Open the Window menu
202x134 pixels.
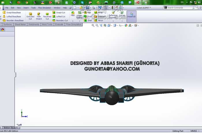click(57, 8)
